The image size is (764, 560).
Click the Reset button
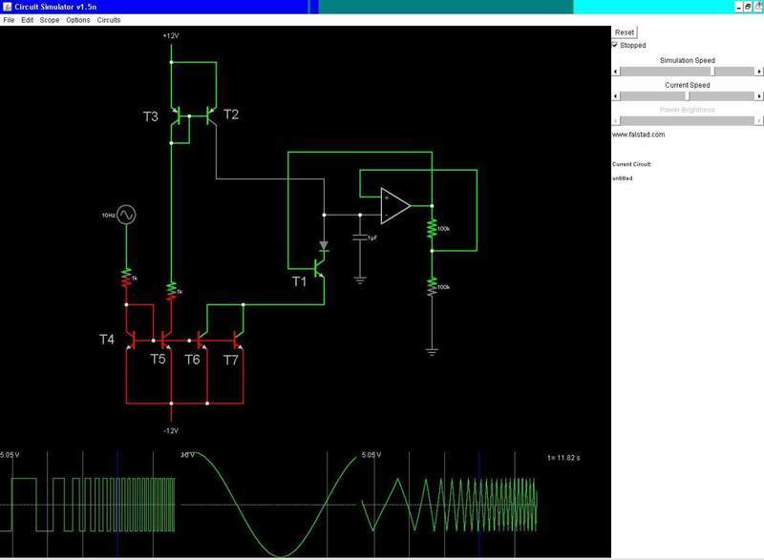point(625,32)
